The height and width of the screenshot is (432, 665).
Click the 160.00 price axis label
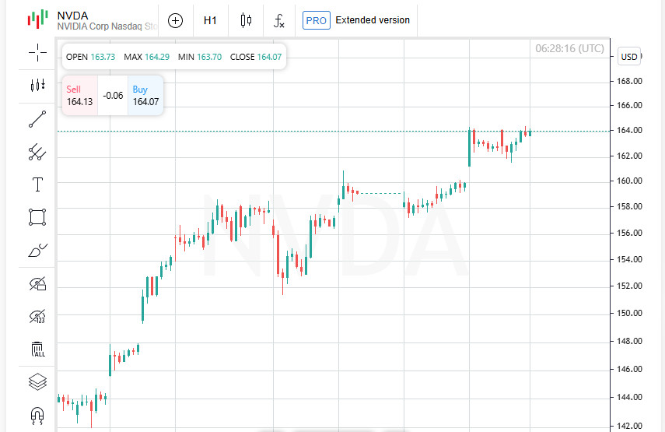pos(629,181)
